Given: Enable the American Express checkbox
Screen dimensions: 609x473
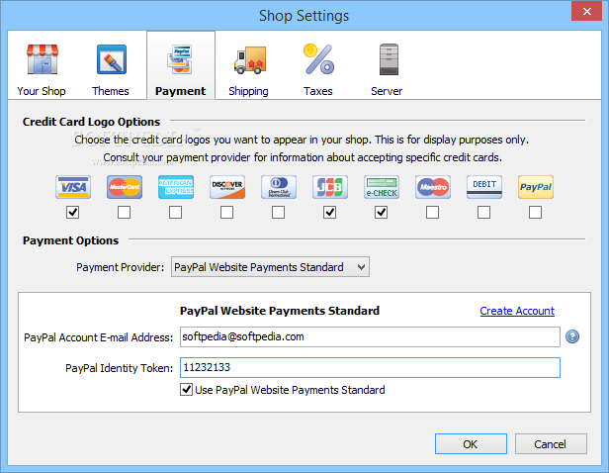Looking at the screenshot, I should tap(176, 213).
